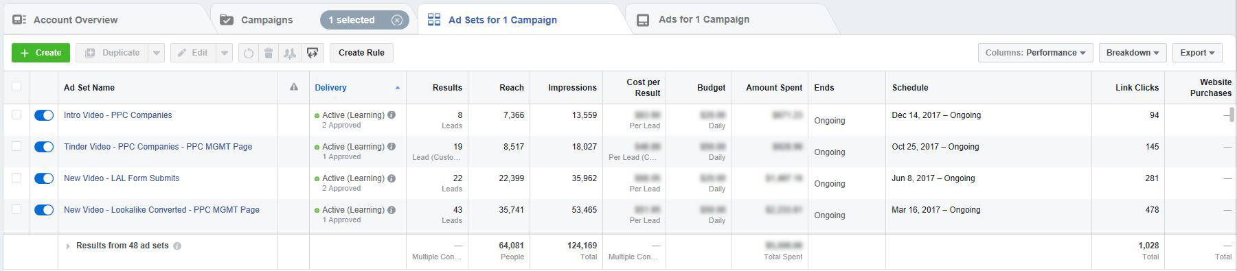Click the trash delete icon in toolbar
Screen dimensions: 1237x271
pos(269,53)
